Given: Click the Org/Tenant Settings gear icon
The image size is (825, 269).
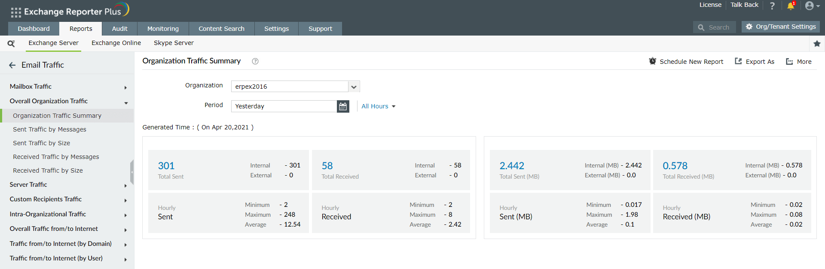Looking at the screenshot, I should click(749, 27).
